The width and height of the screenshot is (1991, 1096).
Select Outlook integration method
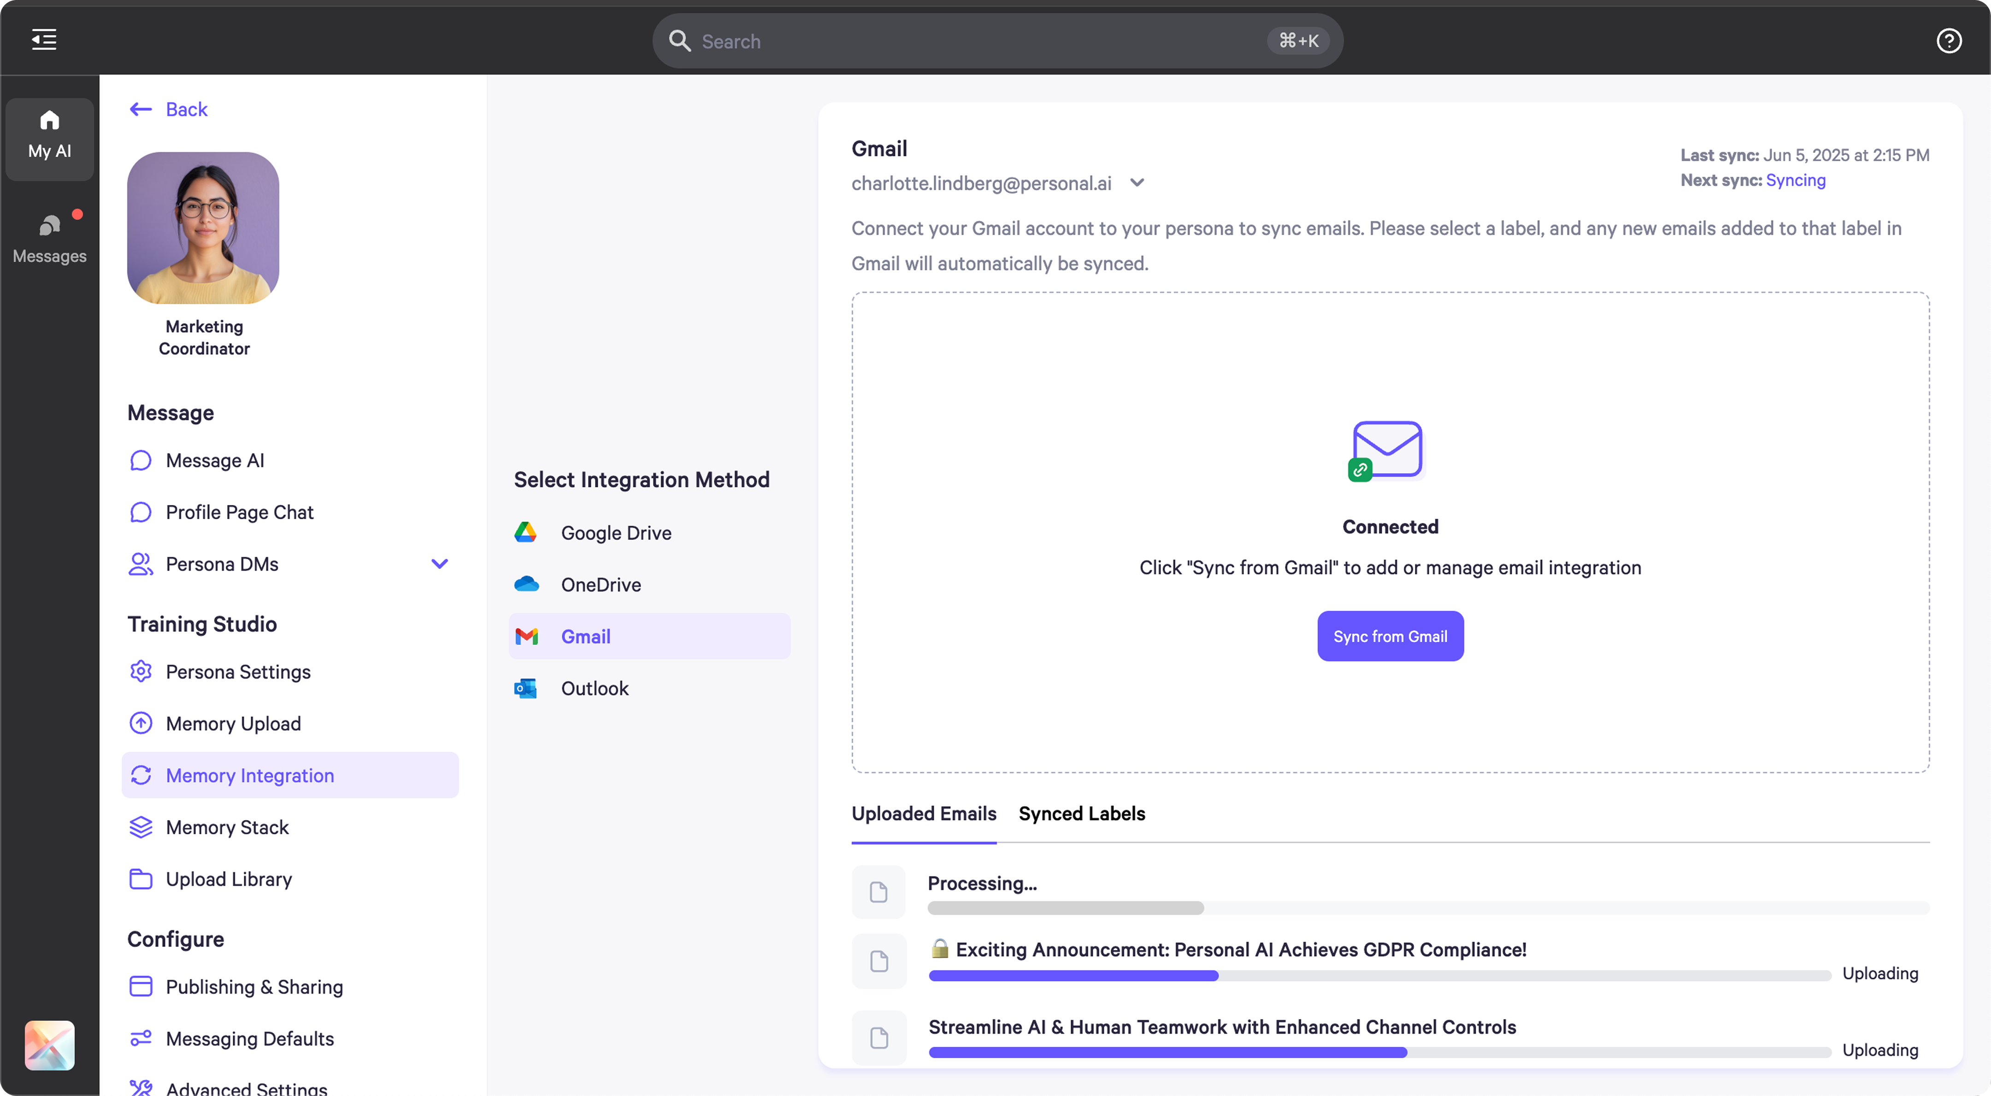pos(595,688)
